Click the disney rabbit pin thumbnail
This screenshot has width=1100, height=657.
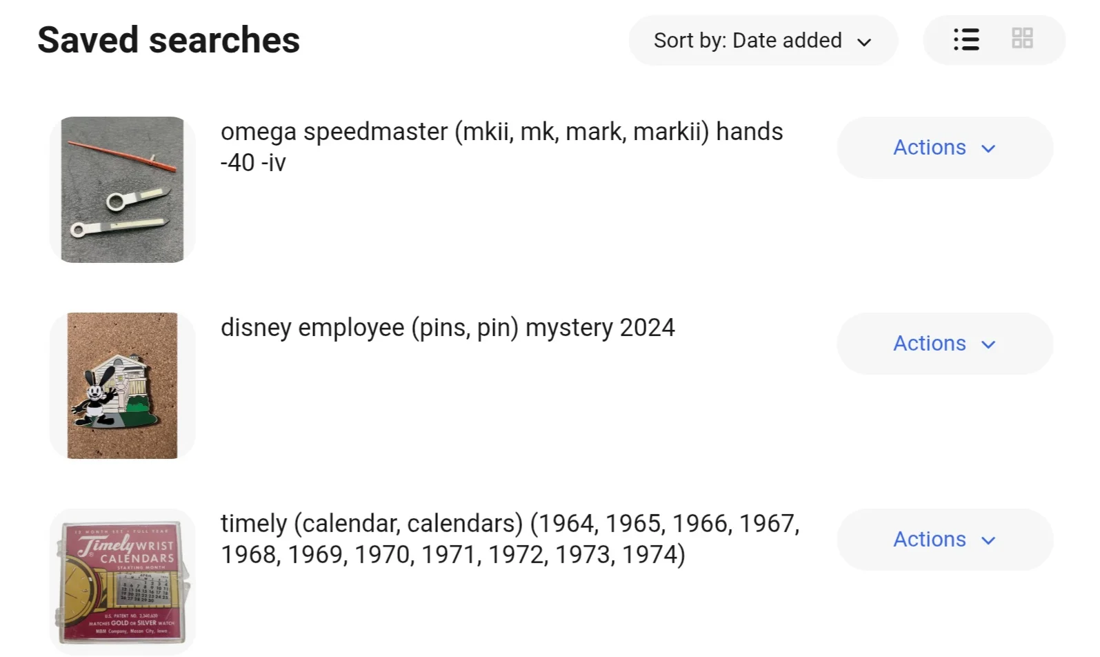[x=123, y=386]
